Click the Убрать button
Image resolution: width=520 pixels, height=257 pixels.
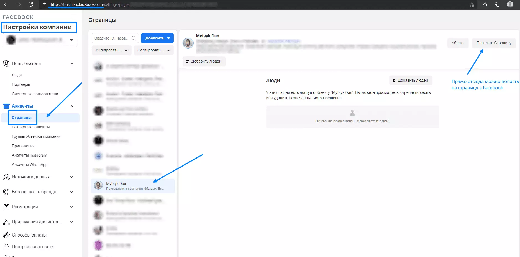(458, 43)
